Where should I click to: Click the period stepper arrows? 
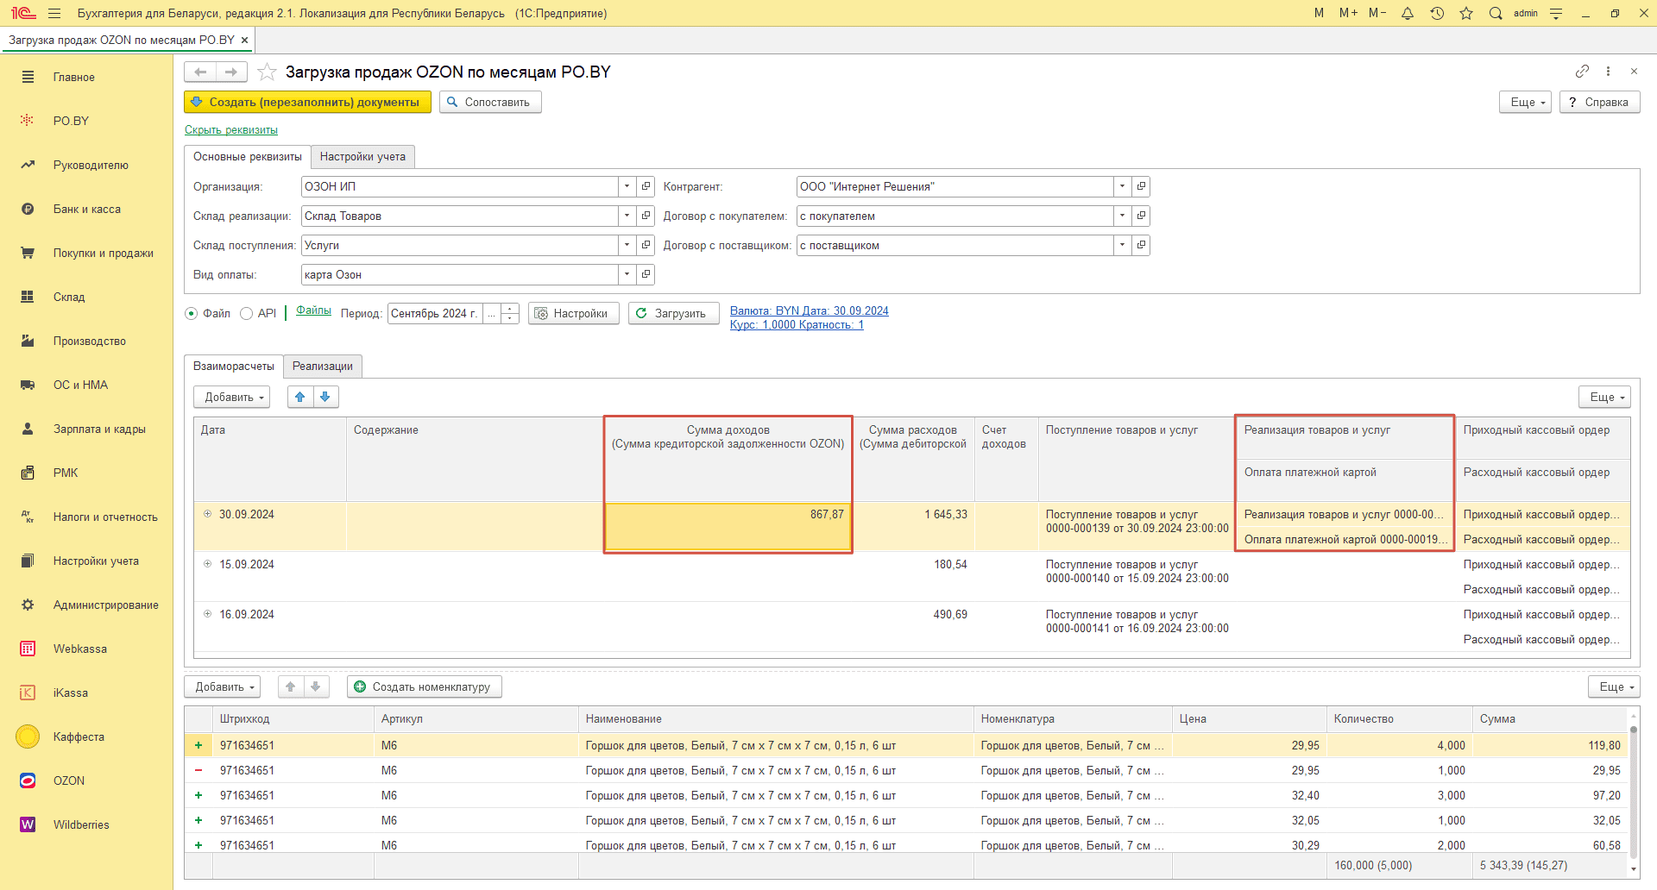510,314
